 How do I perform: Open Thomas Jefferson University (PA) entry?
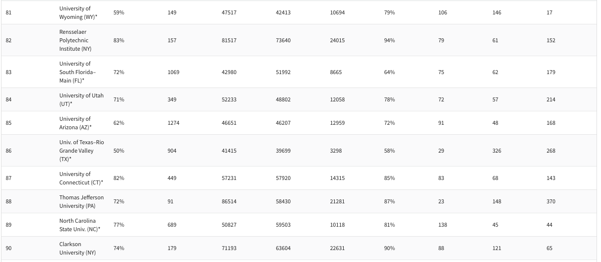click(x=81, y=201)
